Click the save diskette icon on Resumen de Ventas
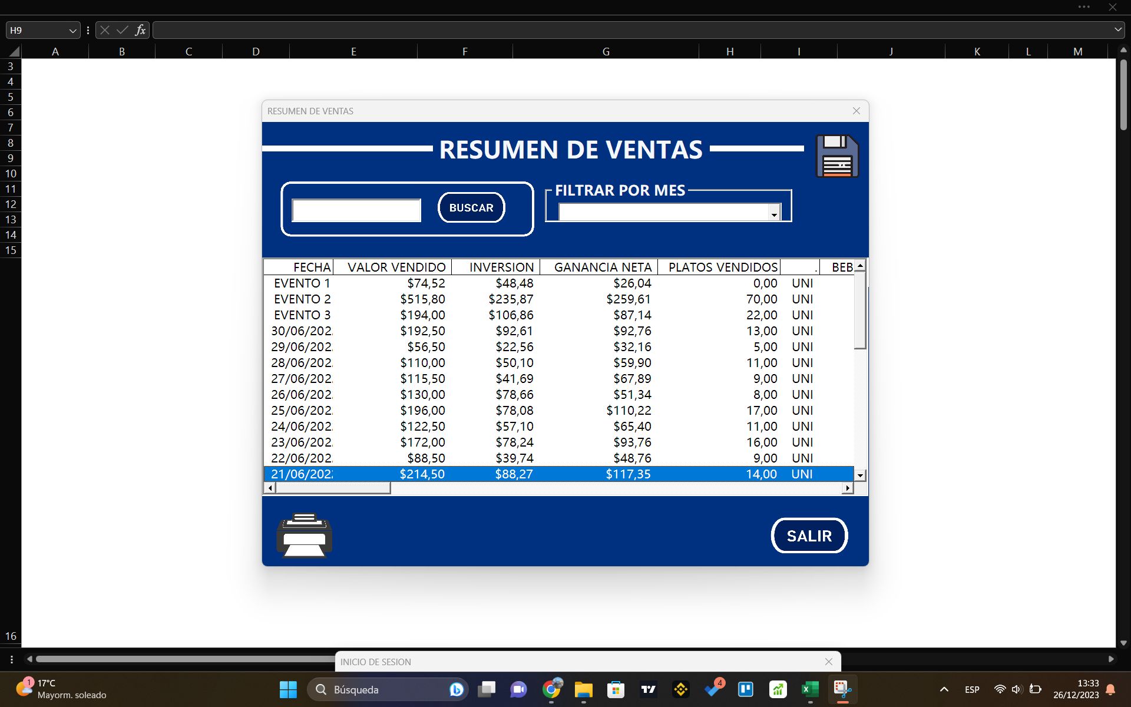The width and height of the screenshot is (1131, 707). tap(837, 155)
